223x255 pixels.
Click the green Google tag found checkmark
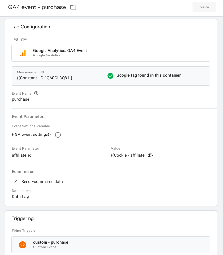pos(110,75)
